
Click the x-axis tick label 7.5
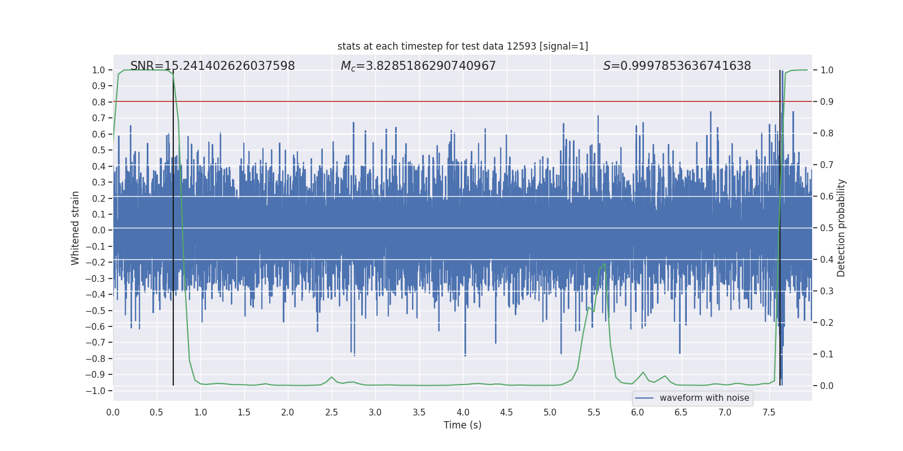pyautogui.click(x=769, y=412)
